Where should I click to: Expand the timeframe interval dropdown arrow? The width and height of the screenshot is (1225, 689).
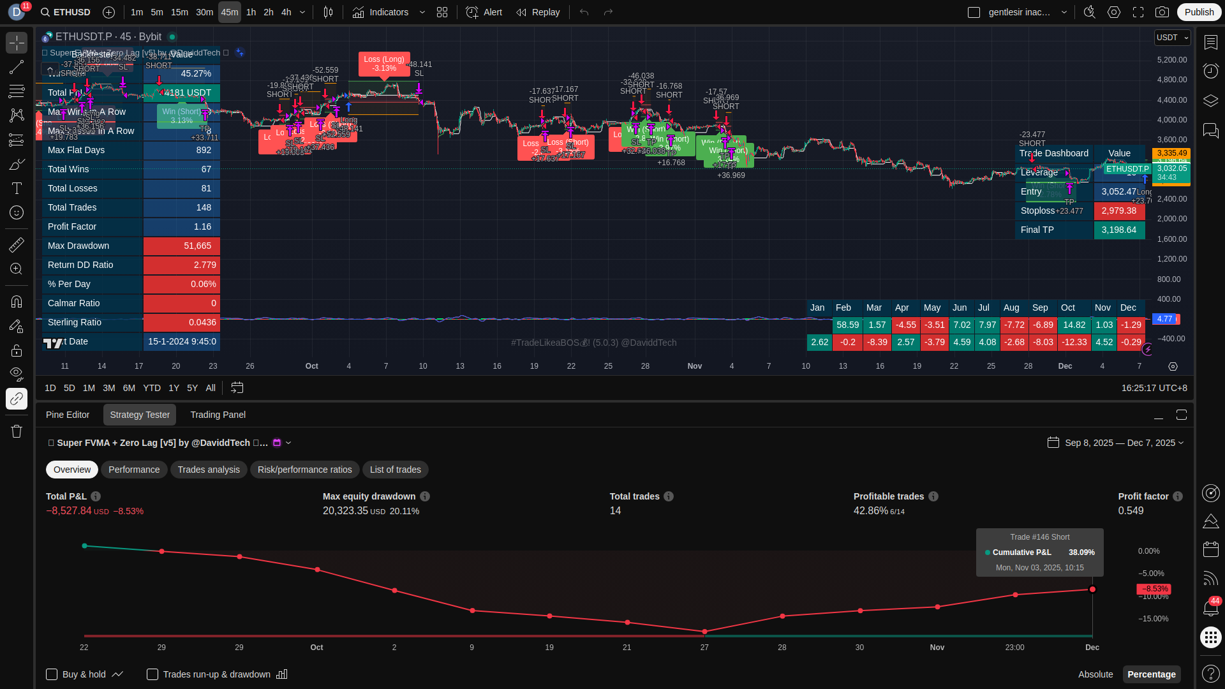pyautogui.click(x=302, y=12)
